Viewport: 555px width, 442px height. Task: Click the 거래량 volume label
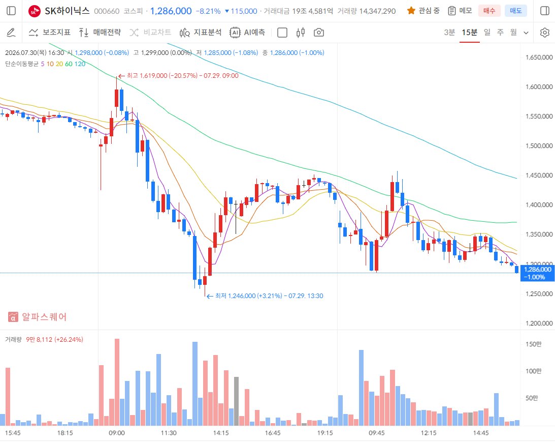(13, 339)
